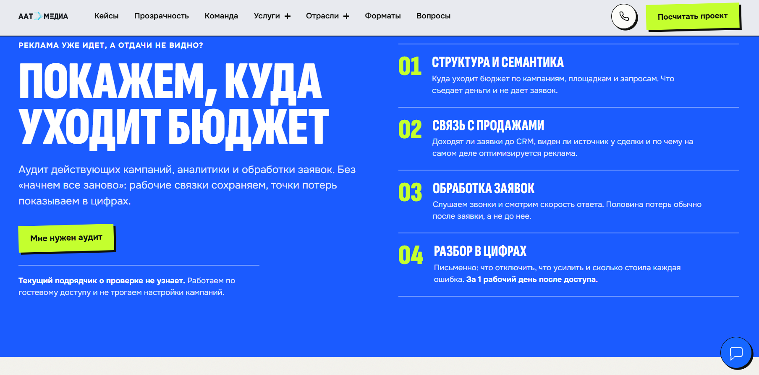This screenshot has width=759, height=375.
Task: Expand the Отрасли plus icon
Action: [x=346, y=16]
